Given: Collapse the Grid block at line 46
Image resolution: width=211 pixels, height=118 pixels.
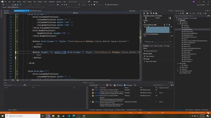Looking at the screenshot, I should pyautogui.click(x=17, y=71).
